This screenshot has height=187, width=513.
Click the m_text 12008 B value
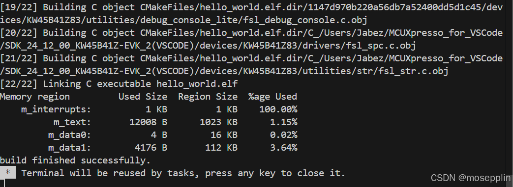tap(148, 122)
